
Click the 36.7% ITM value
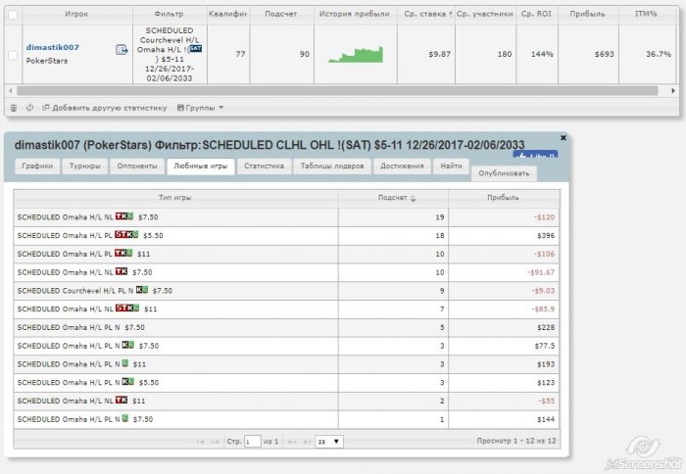pyautogui.click(x=659, y=54)
